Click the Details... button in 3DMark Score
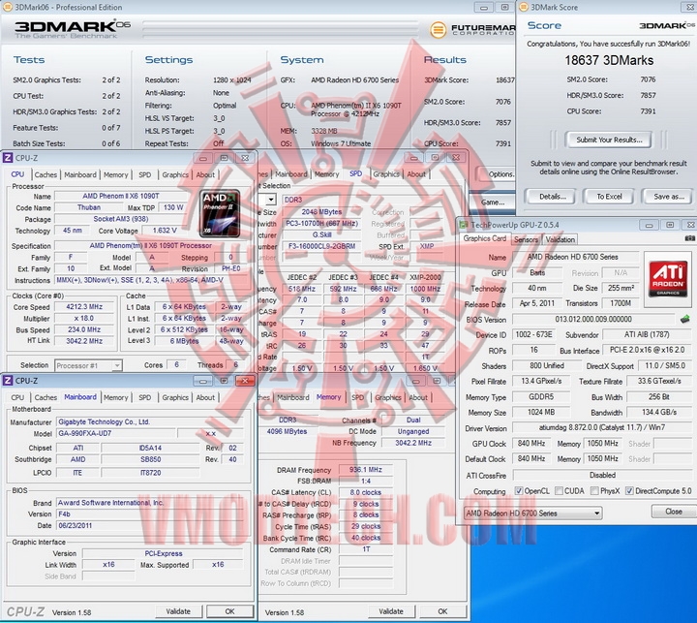 [553, 197]
